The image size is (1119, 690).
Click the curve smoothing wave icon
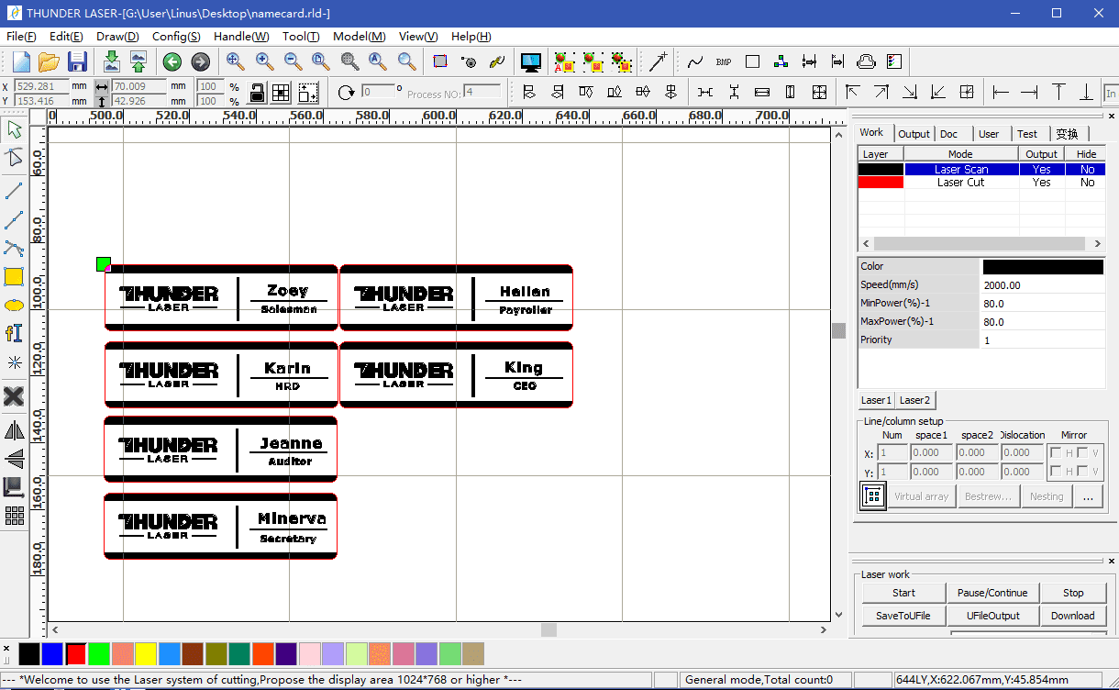tap(695, 61)
